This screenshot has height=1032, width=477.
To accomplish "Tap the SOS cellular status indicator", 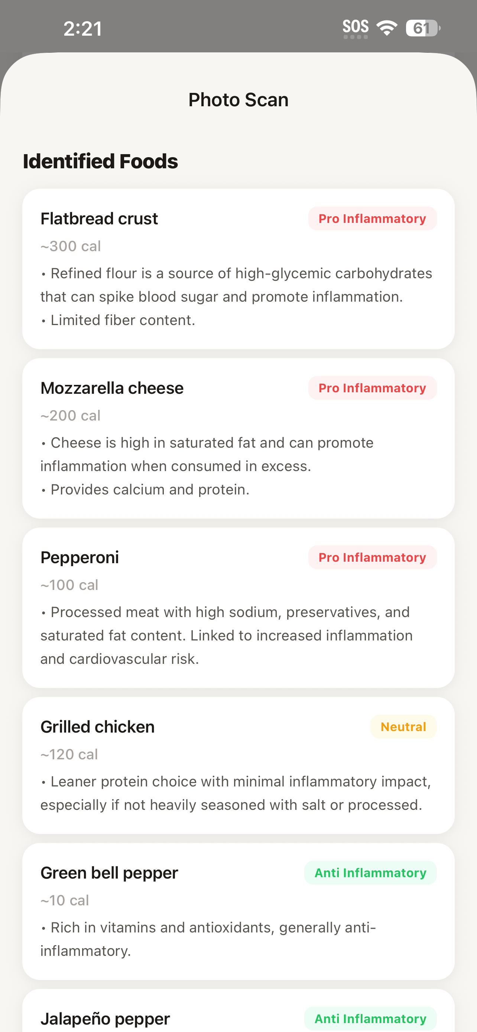I will (355, 28).
